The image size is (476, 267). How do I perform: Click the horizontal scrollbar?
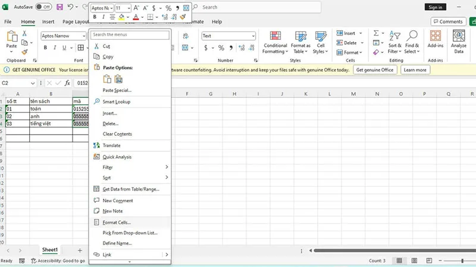tap(394, 250)
